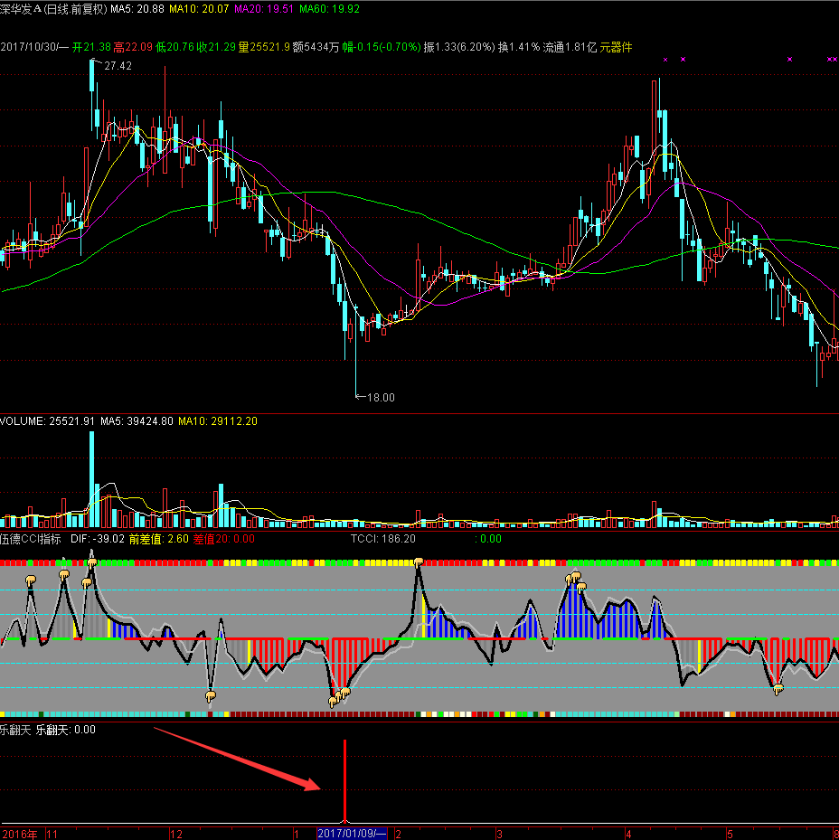The width and height of the screenshot is (839, 840).
Task: Click the 3 month label on the date axis
Action: click(499, 834)
